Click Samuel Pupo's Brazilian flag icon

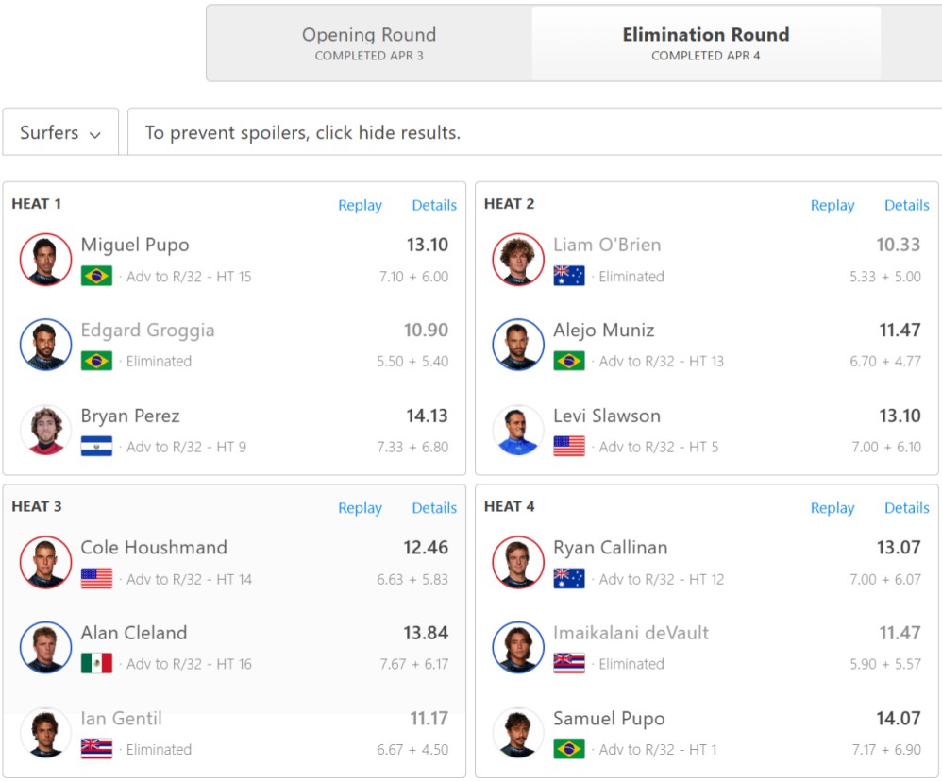point(569,748)
